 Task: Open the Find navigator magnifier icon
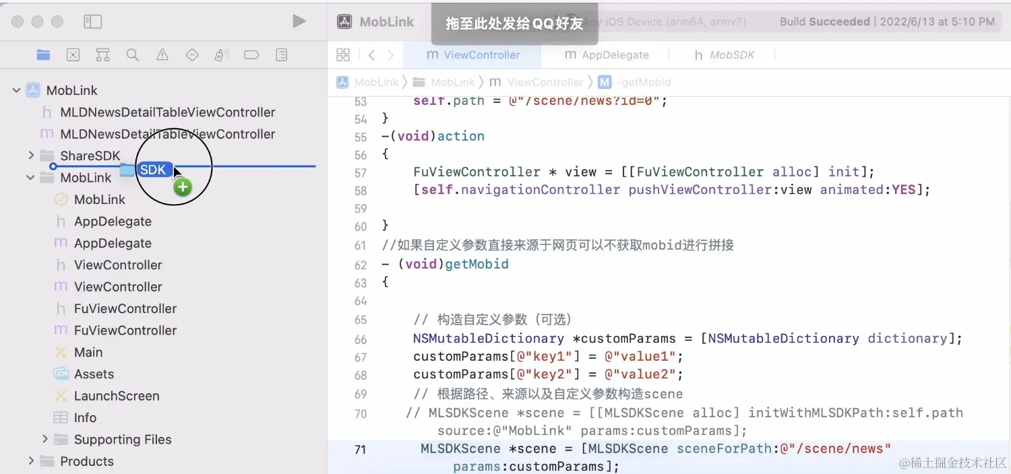[x=132, y=55]
